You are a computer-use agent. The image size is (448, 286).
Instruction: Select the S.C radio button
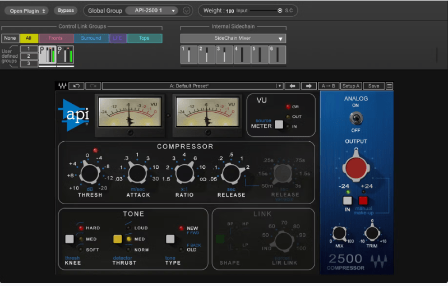pyautogui.click(x=280, y=11)
